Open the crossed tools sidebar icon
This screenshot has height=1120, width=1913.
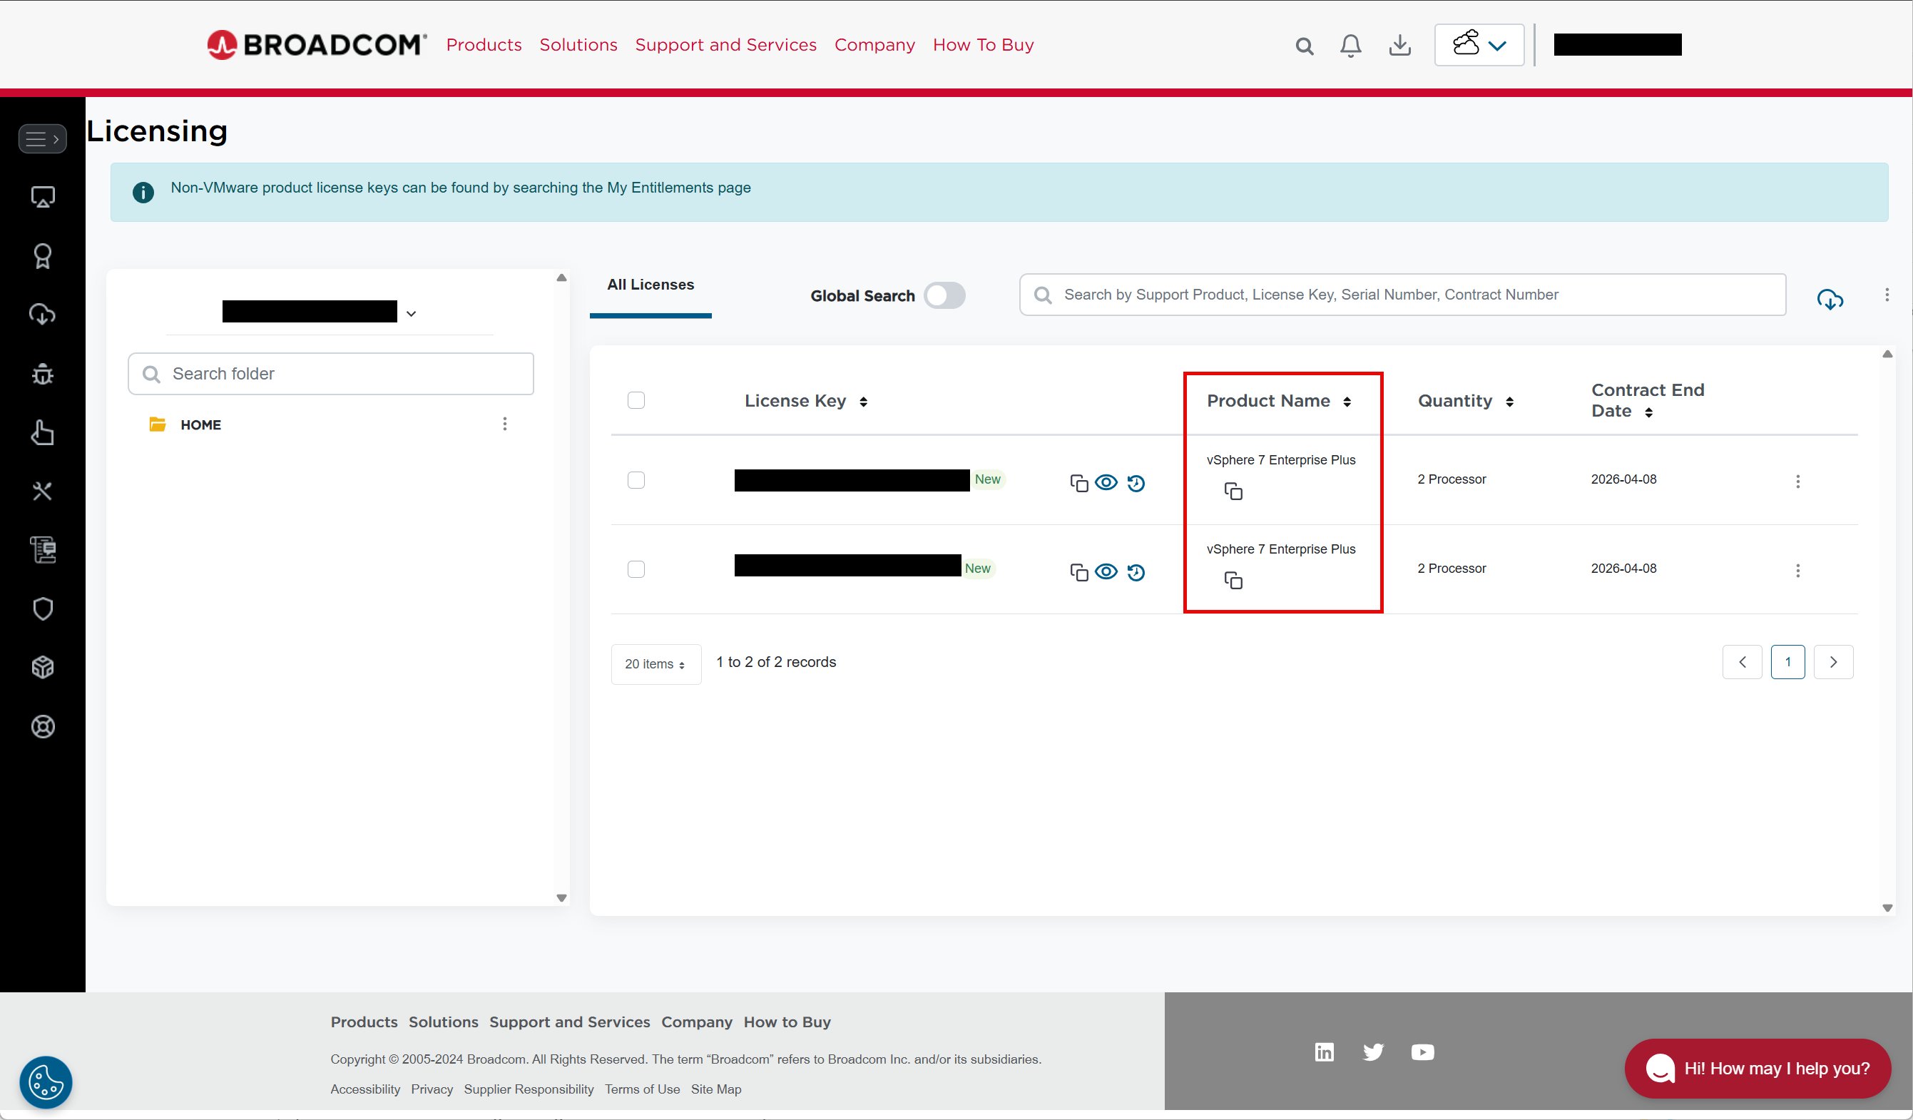tap(43, 492)
